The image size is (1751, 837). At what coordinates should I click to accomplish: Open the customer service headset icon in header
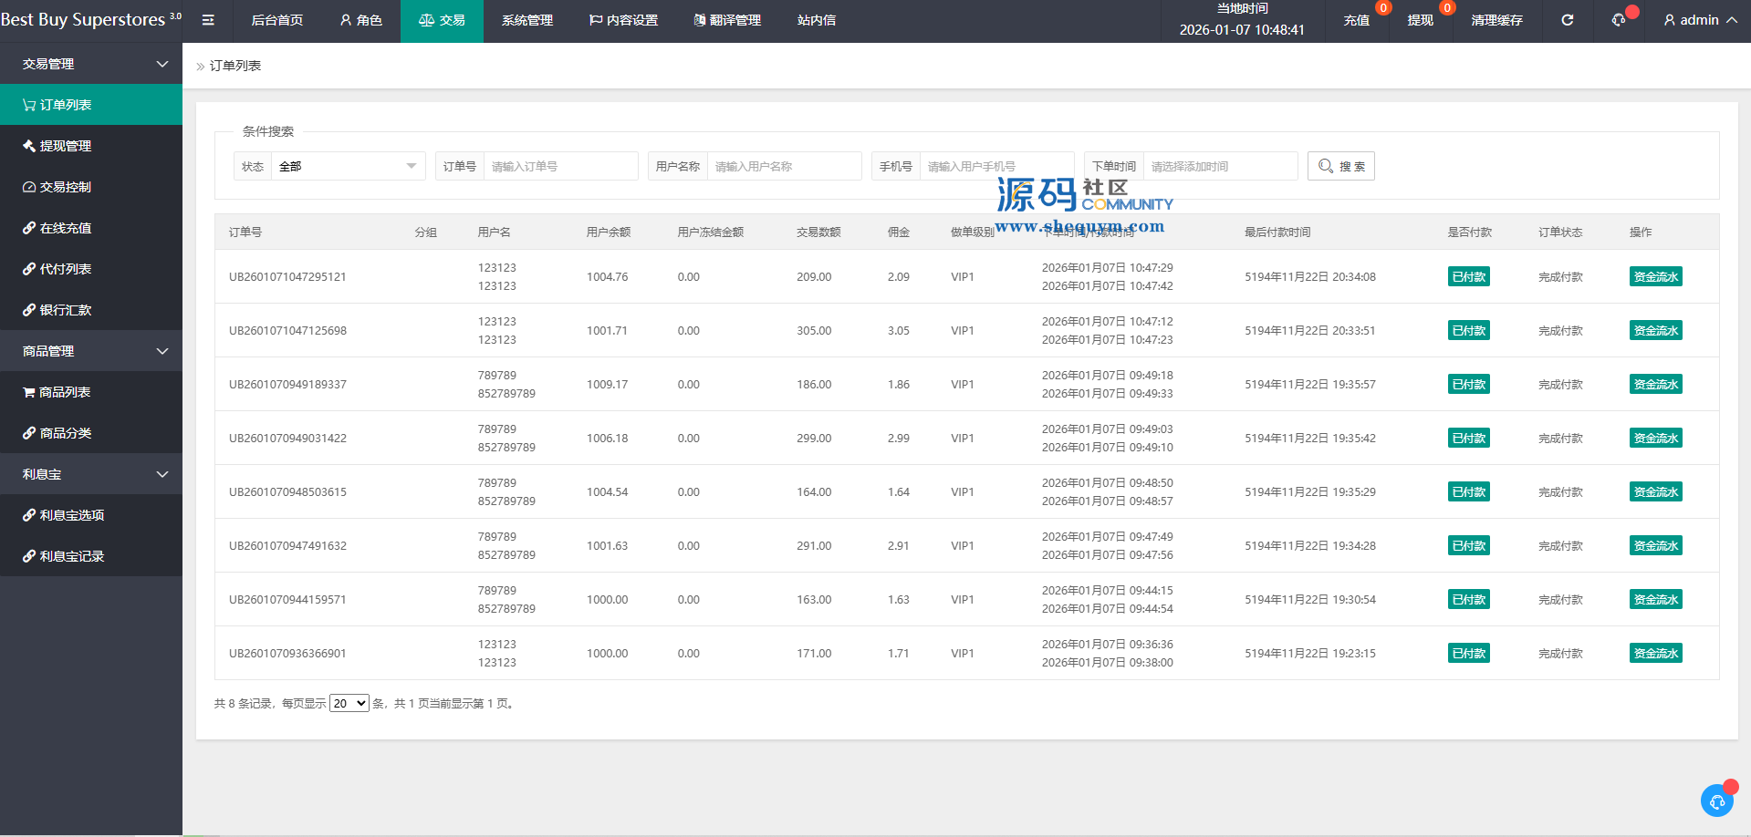[x=1619, y=20]
